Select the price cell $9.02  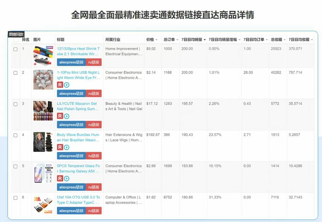pyautogui.click(x=151, y=49)
